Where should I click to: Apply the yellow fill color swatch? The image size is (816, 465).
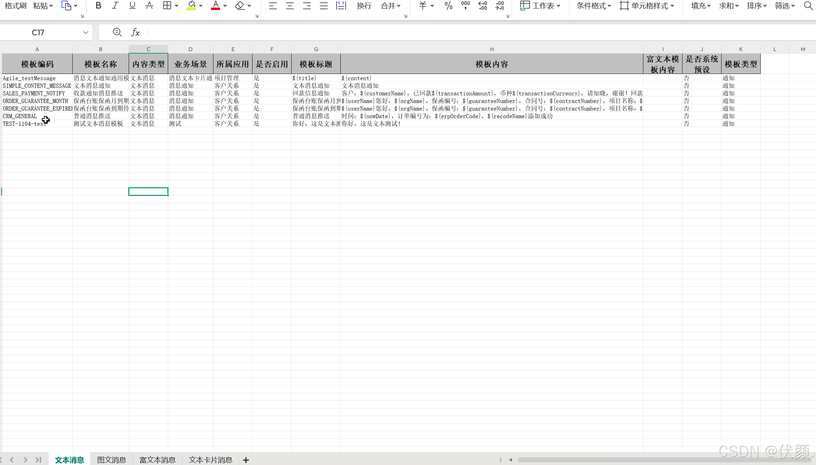tap(191, 6)
